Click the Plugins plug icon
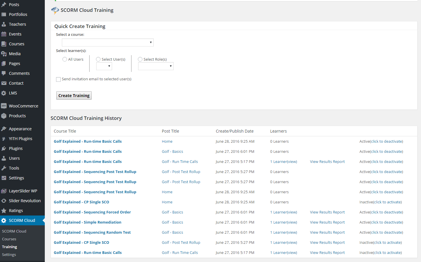This screenshot has width=421, height=262. [x=4, y=148]
